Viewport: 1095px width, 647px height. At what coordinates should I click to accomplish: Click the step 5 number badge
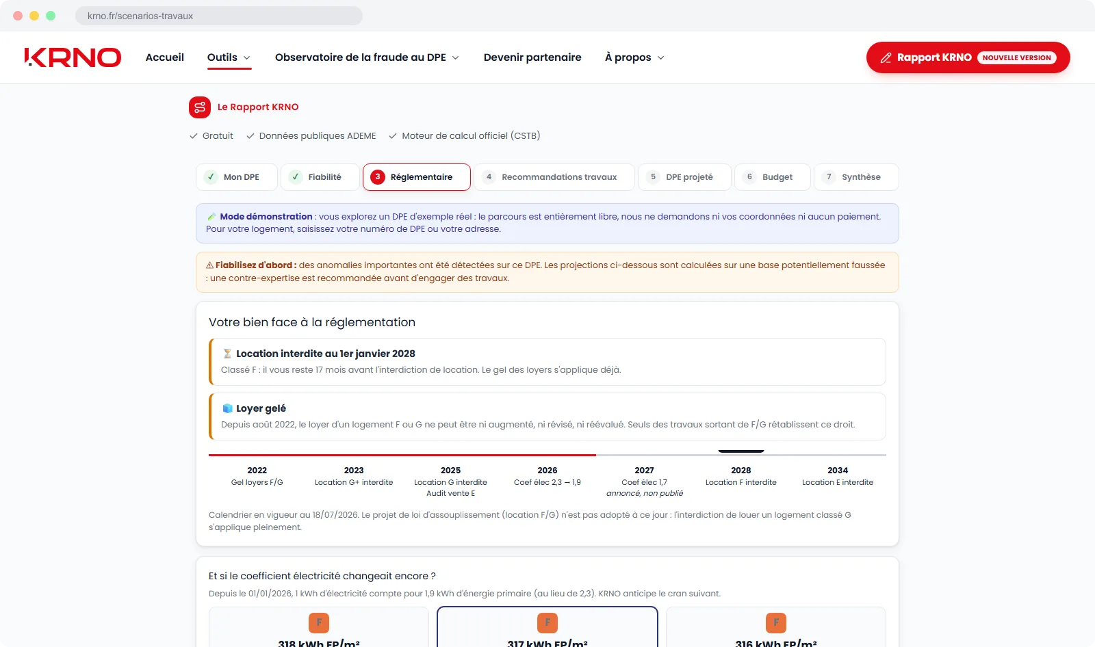point(653,177)
